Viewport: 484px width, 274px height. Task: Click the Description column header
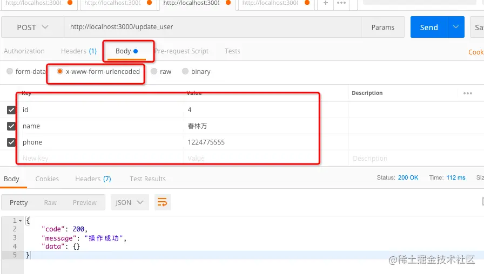coord(367,93)
